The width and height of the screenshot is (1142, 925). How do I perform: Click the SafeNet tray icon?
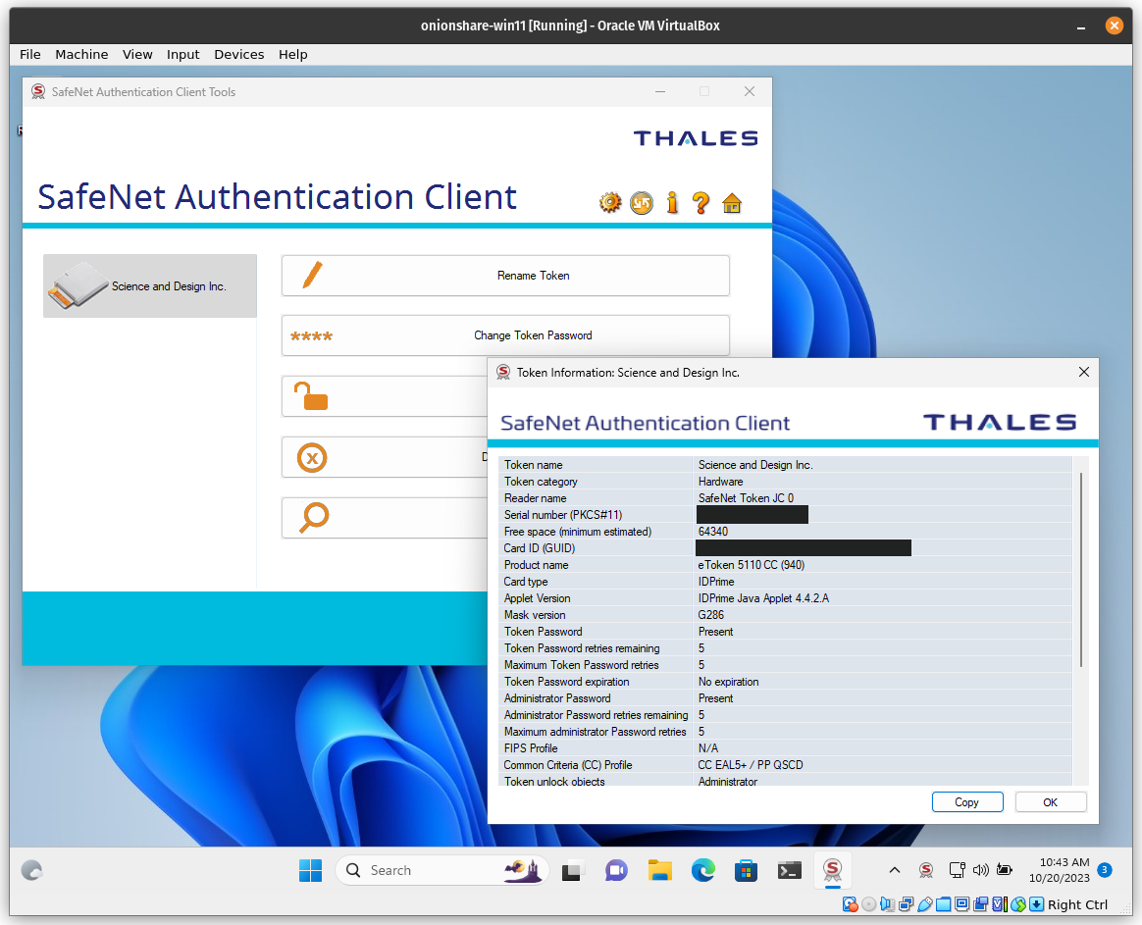click(x=926, y=870)
